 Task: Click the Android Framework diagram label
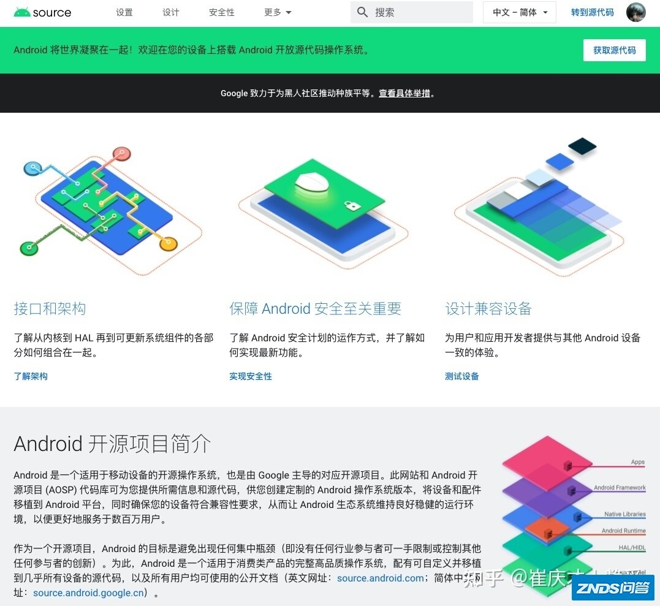point(620,487)
